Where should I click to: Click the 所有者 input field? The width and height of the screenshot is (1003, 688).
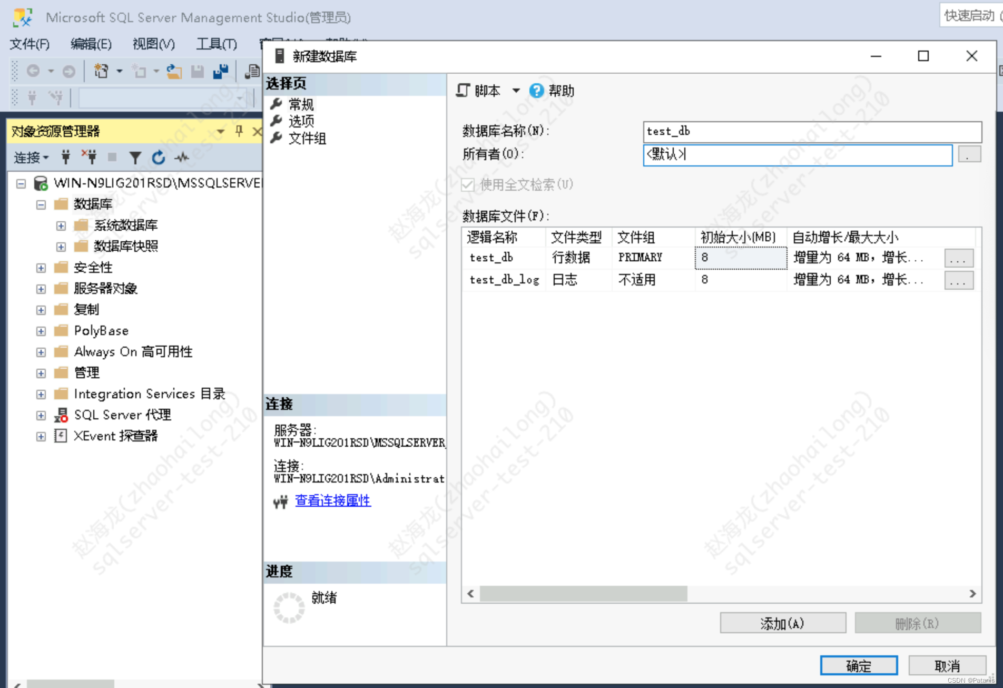(x=798, y=154)
